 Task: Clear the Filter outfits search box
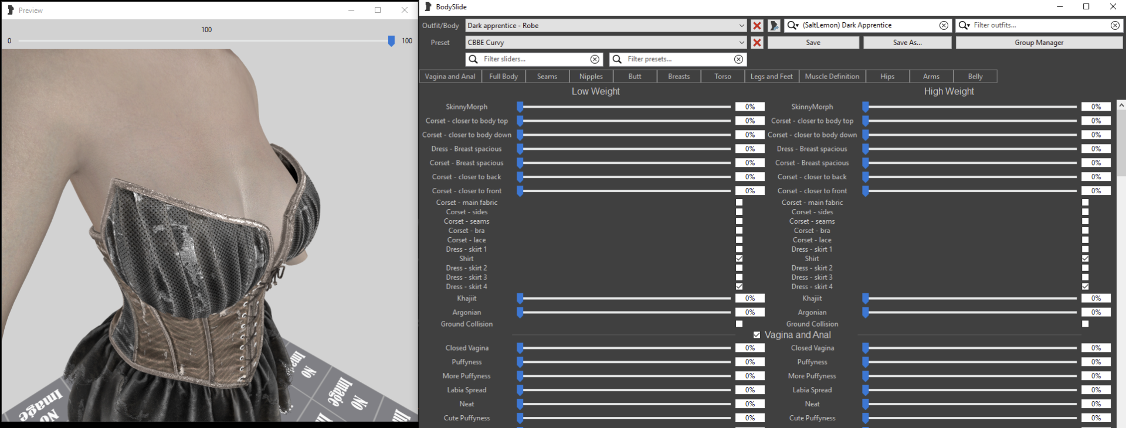pyautogui.click(x=1115, y=25)
